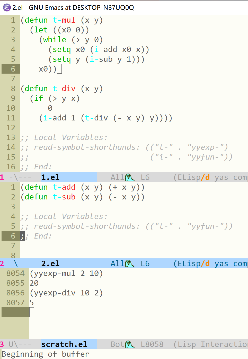Click the green icon in scratch.el mode line
The image size is (248, 359).
[x=130, y=344]
